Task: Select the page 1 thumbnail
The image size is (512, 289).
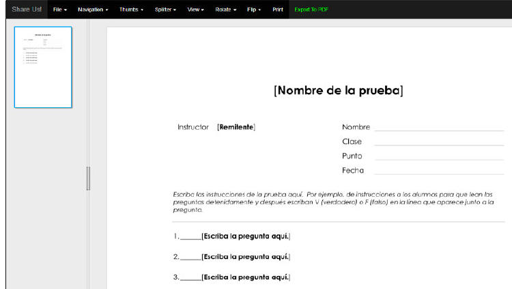Action: click(x=43, y=67)
